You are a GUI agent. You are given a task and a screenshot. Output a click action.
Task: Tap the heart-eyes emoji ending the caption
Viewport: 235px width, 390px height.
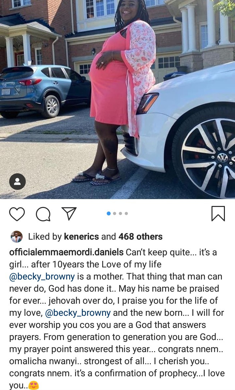[x=34, y=385]
